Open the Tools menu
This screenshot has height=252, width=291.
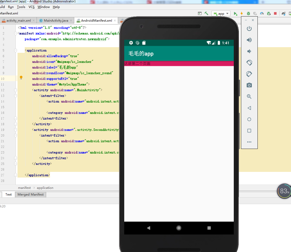click(21, 7)
